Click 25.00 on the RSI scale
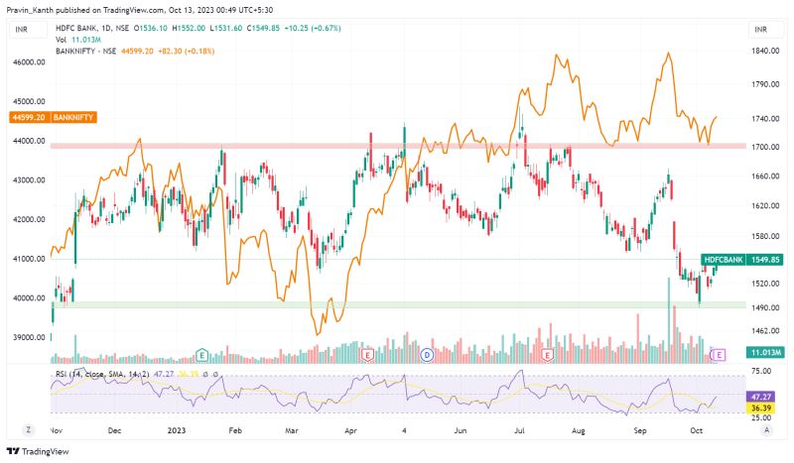The height and width of the screenshot is (463, 794). point(761,417)
